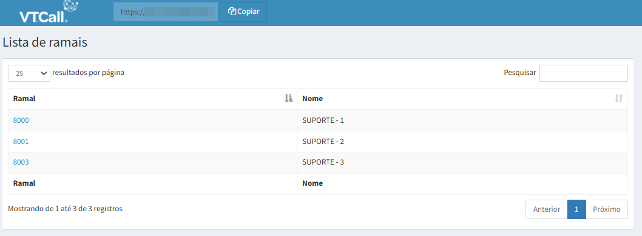
Task: Click the footer Nome column label
Action: [313, 183]
